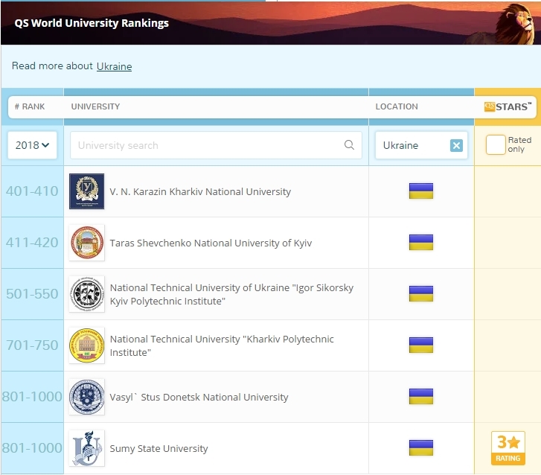Image resolution: width=541 pixels, height=475 pixels.
Task: Click the Ukraine flag in Sumy State row
Action: pos(421,448)
